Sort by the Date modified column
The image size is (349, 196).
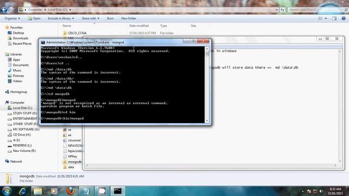139,26
